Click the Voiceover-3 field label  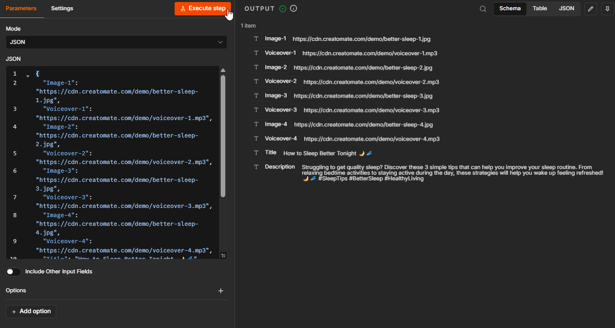[x=281, y=110]
